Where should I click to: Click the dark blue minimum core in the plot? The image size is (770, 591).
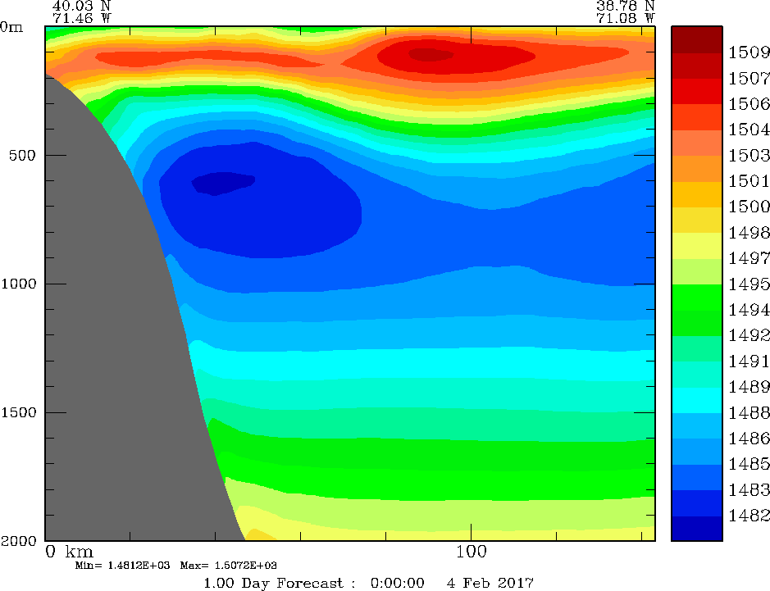[222, 183]
